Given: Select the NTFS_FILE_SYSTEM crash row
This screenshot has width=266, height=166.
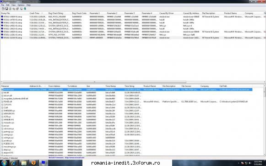Looking at the screenshot, I should 133,35.
